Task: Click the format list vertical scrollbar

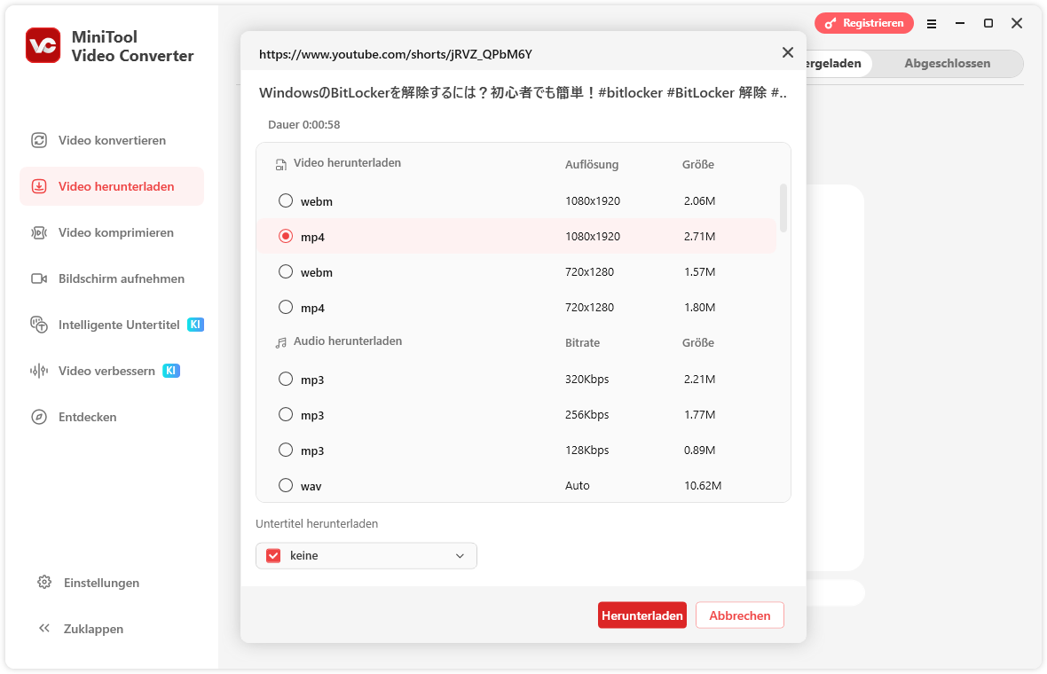Action: point(783,208)
